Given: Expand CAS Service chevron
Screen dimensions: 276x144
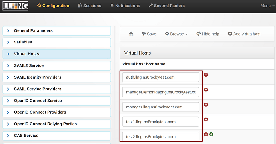Looking at the screenshot, I should (8, 136).
